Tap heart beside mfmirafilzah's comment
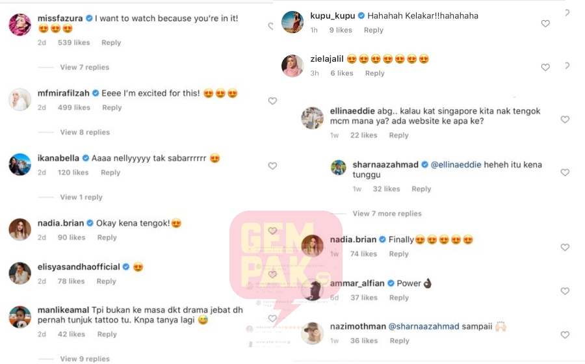This screenshot has width=585, height=364. [x=272, y=101]
